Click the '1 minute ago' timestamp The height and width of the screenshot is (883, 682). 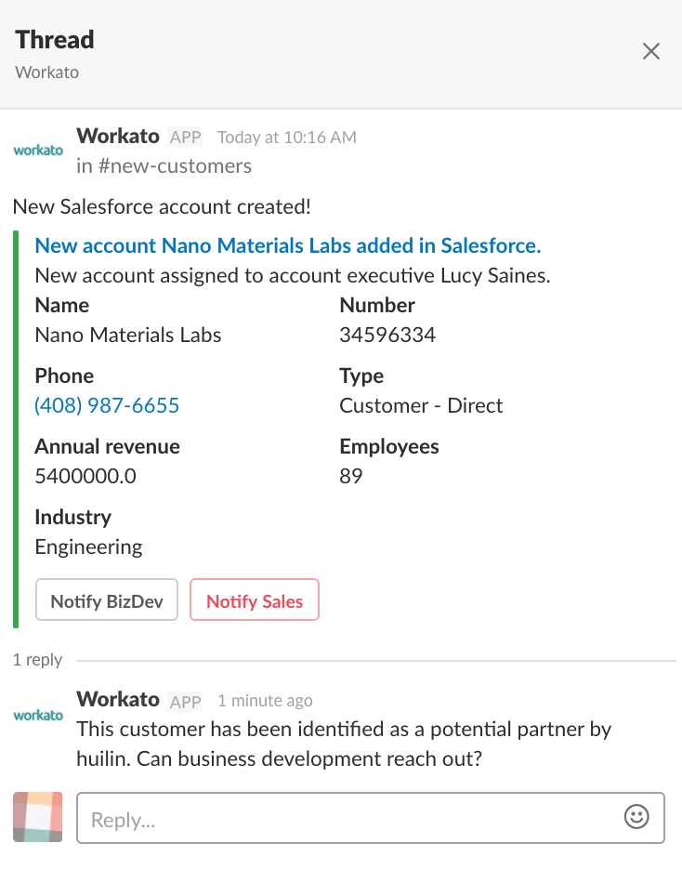(267, 700)
